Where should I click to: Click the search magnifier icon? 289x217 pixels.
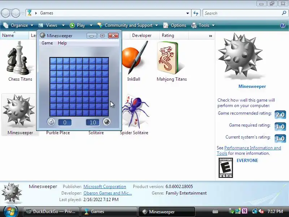(284, 13)
